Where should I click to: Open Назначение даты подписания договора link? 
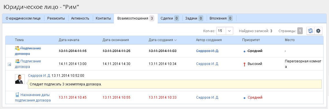pyautogui.click(x=33, y=97)
